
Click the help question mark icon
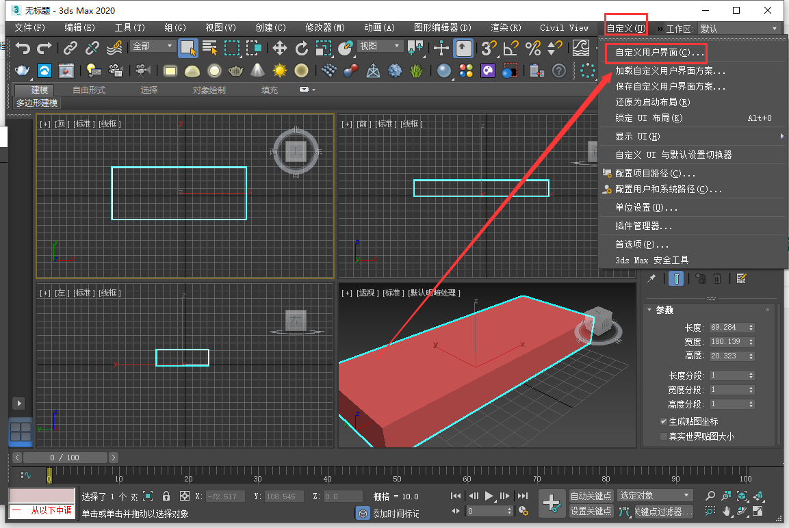point(559,71)
